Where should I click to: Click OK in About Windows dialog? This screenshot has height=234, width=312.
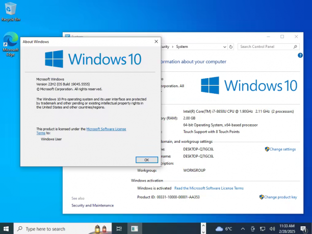tap(147, 160)
